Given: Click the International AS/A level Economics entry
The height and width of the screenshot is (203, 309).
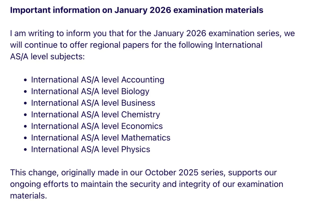Looking at the screenshot, I should 97,126.
